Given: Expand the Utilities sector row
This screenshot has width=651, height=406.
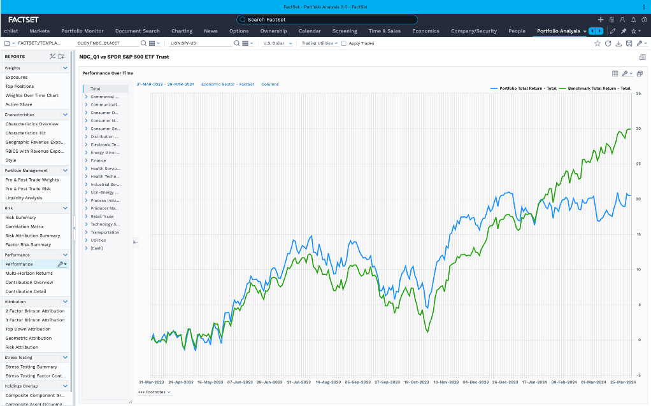Looking at the screenshot, I should coord(87,240).
